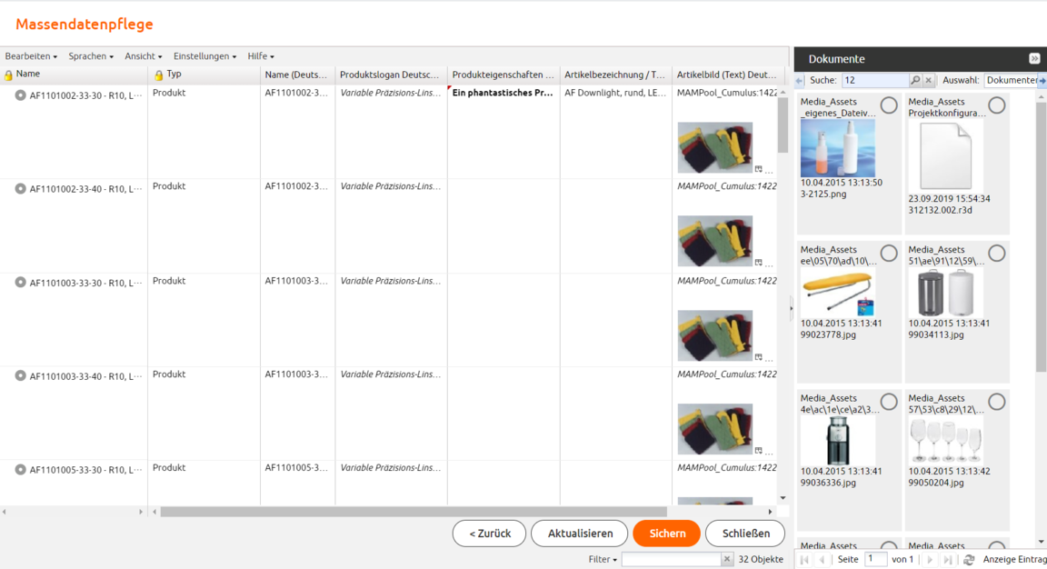
Task: Click the orange Sichern button
Action: [667, 534]
